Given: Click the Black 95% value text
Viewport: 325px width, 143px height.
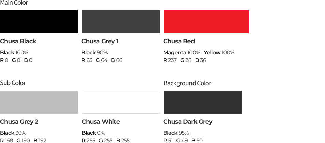Looking at the screenshot, I should (x=176, y=133).
